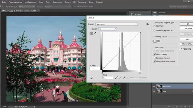Select the Фон копия layer thumbnail
The image size is (193, 108).
coord(159,86)
